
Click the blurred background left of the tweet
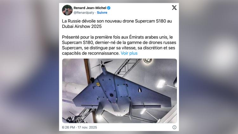point(30,67)
